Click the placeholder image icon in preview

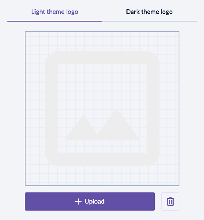pyautogui.click(x=102, y=108)
